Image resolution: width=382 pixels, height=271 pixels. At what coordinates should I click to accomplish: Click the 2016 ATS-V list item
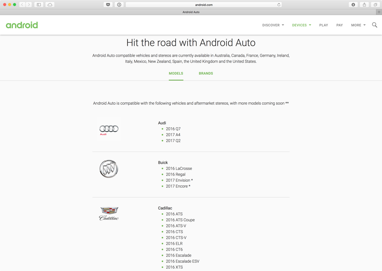click(x=176, y=226)
